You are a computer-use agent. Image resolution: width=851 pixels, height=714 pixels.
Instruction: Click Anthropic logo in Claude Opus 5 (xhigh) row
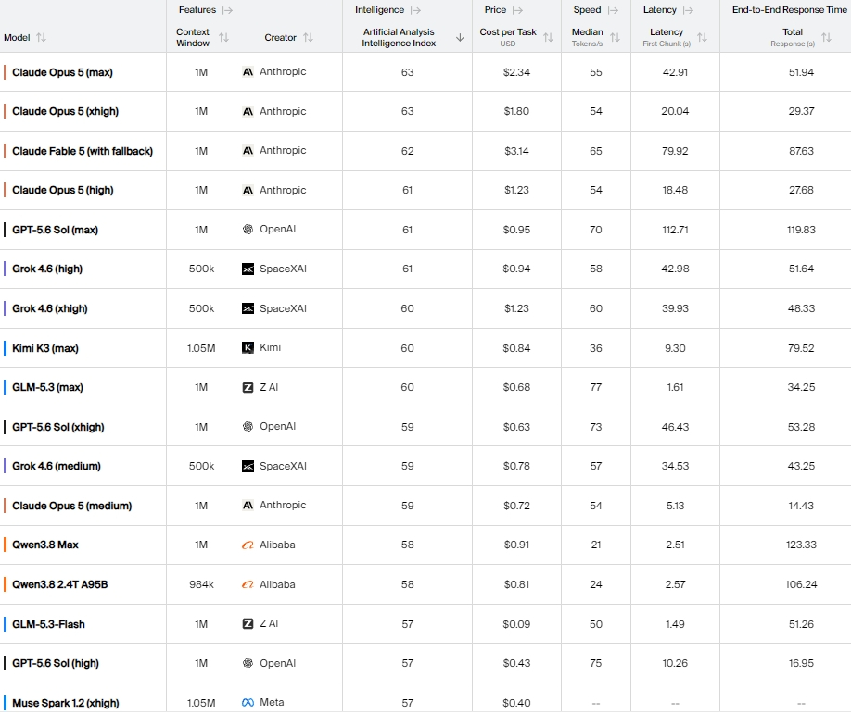pyautogui.click(x=248, y=111)
